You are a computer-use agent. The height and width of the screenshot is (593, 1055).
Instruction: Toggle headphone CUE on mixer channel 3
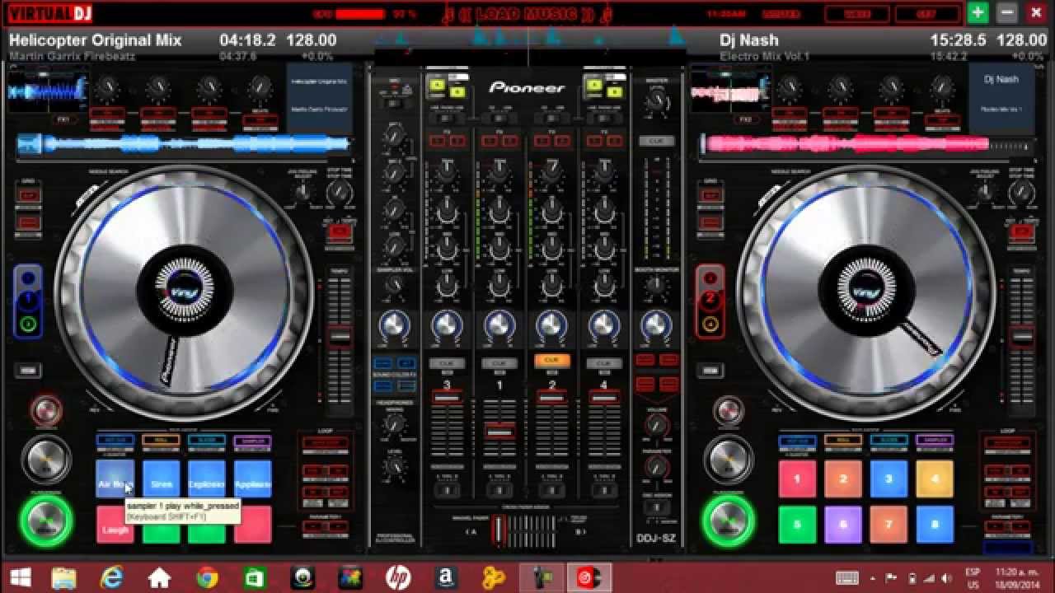tap(447, 362)
